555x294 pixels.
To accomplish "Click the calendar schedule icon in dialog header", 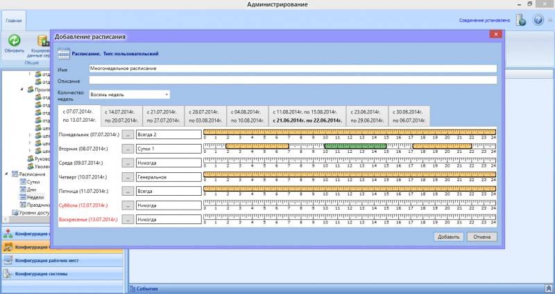I will 64,53.
